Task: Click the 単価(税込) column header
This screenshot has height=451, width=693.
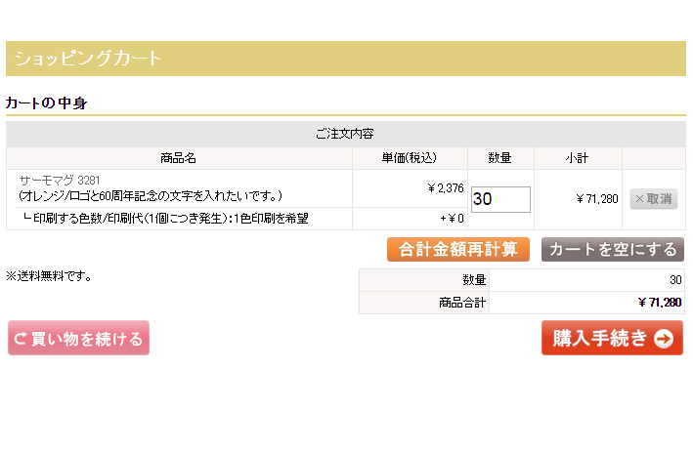Action: point(410,158)
